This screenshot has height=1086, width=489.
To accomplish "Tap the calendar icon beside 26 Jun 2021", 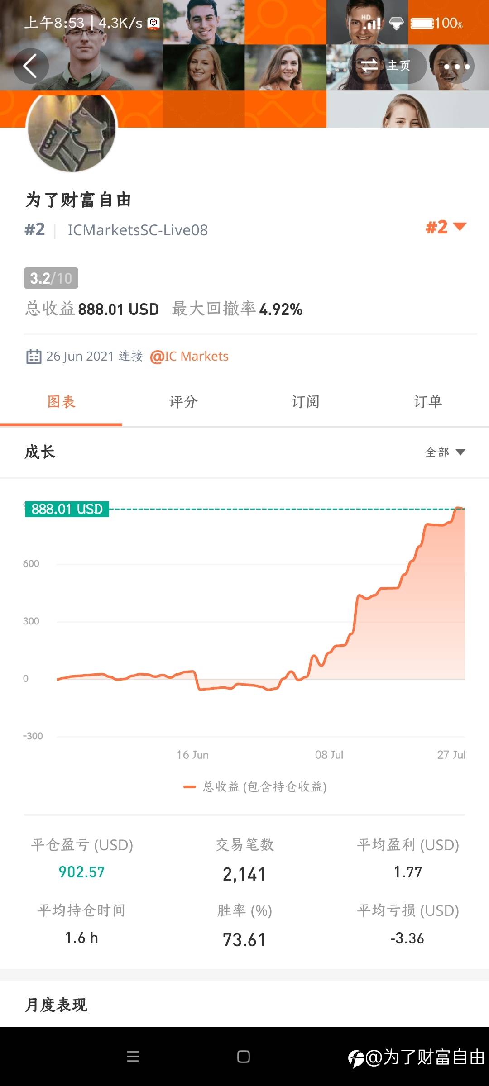I will 34,357.
